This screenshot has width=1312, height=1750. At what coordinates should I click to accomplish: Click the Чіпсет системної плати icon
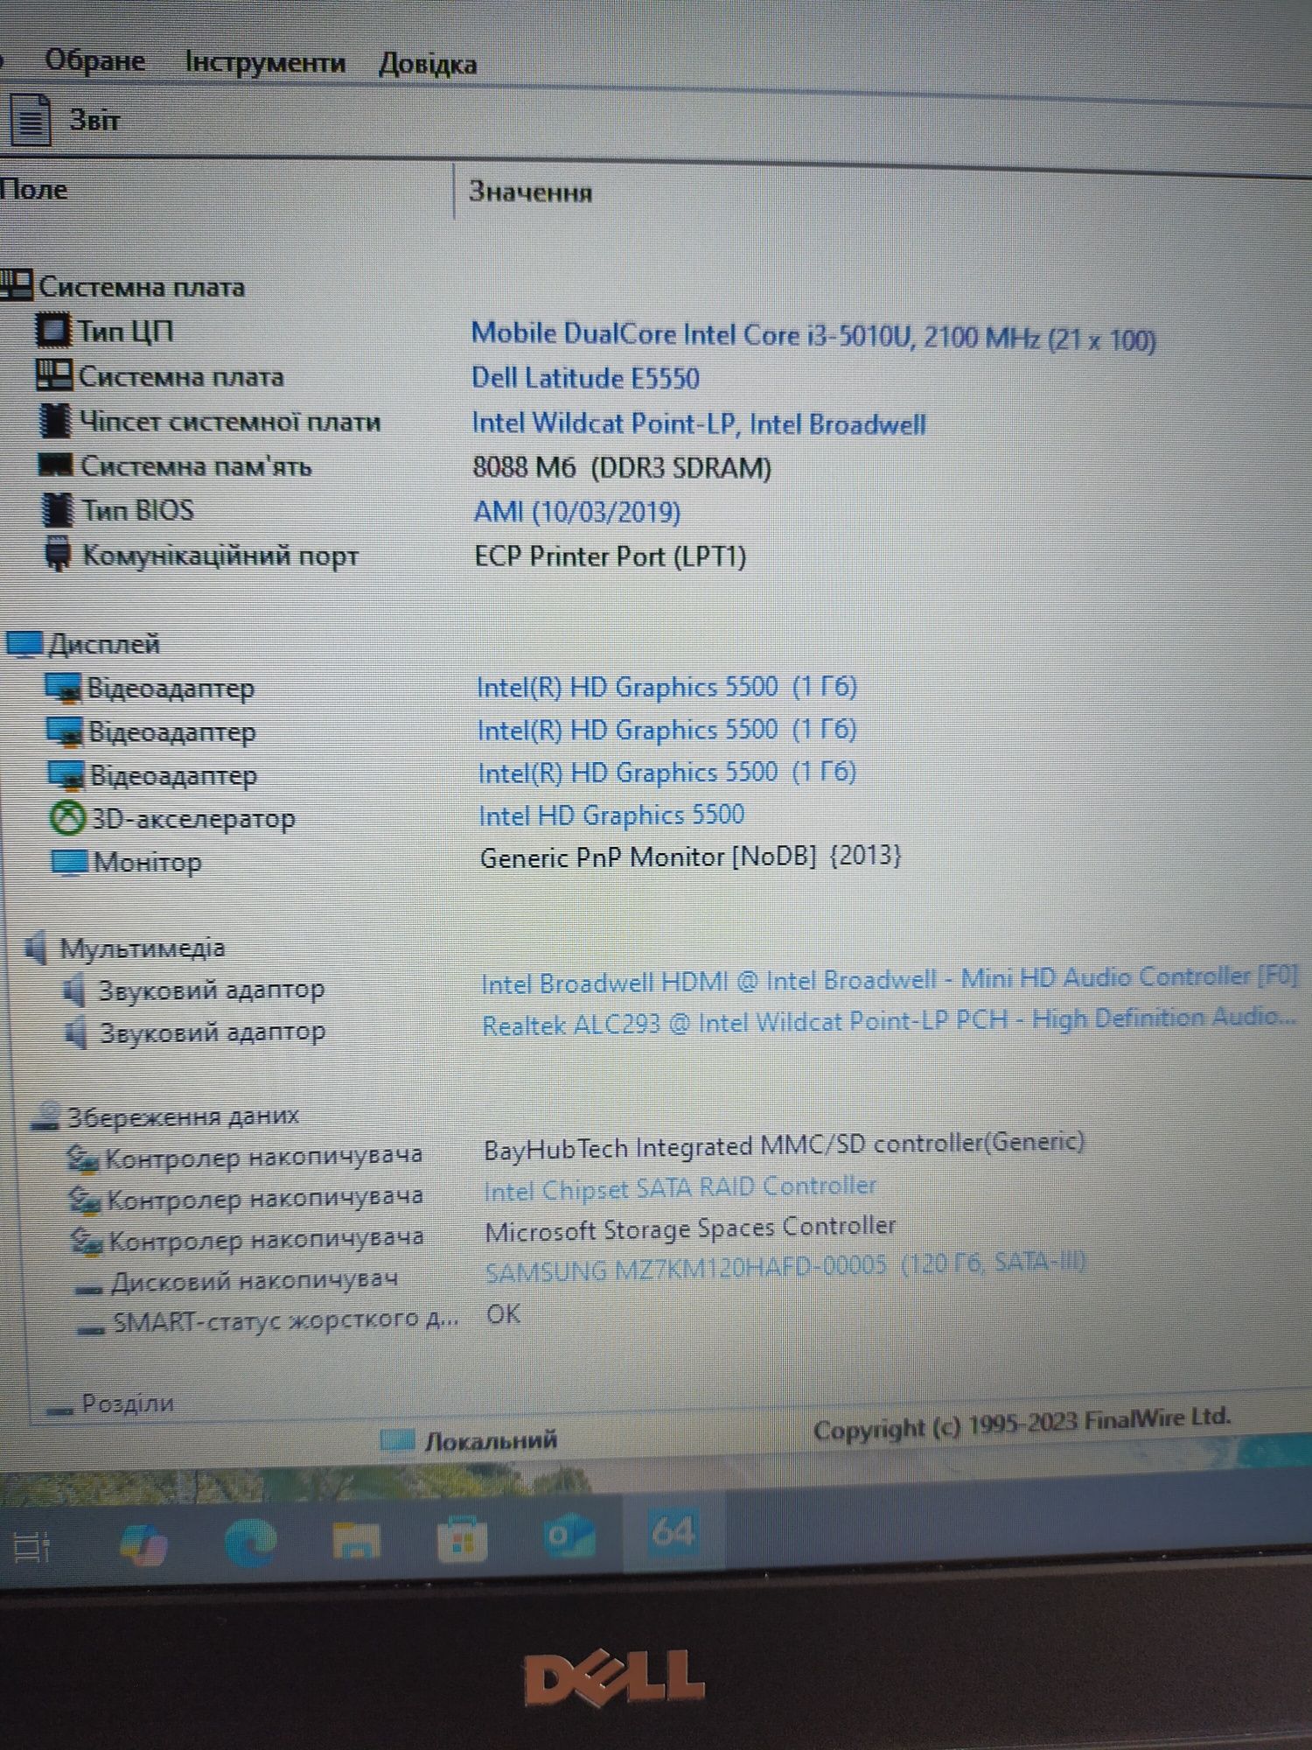tap(55, 420)
